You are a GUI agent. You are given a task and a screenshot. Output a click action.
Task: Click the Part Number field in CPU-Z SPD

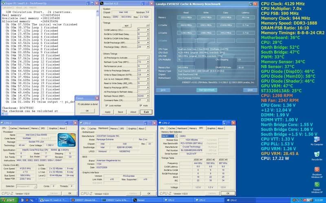[191, 150]
